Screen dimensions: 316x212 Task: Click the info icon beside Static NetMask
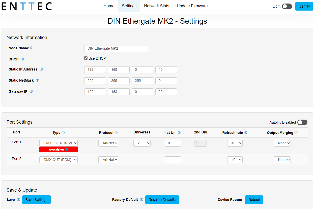[37, 80]
